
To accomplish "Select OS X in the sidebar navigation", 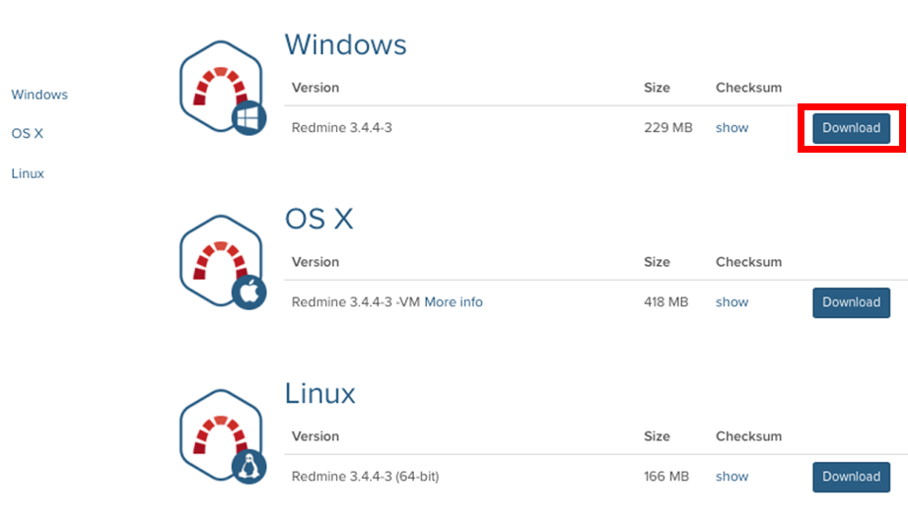I will [28, 133].
